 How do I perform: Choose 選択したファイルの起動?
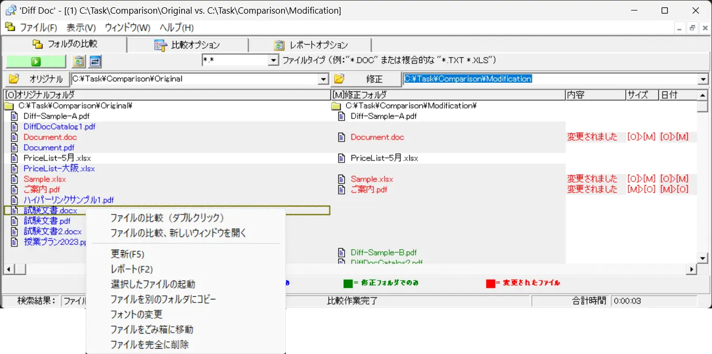point(185,284)
